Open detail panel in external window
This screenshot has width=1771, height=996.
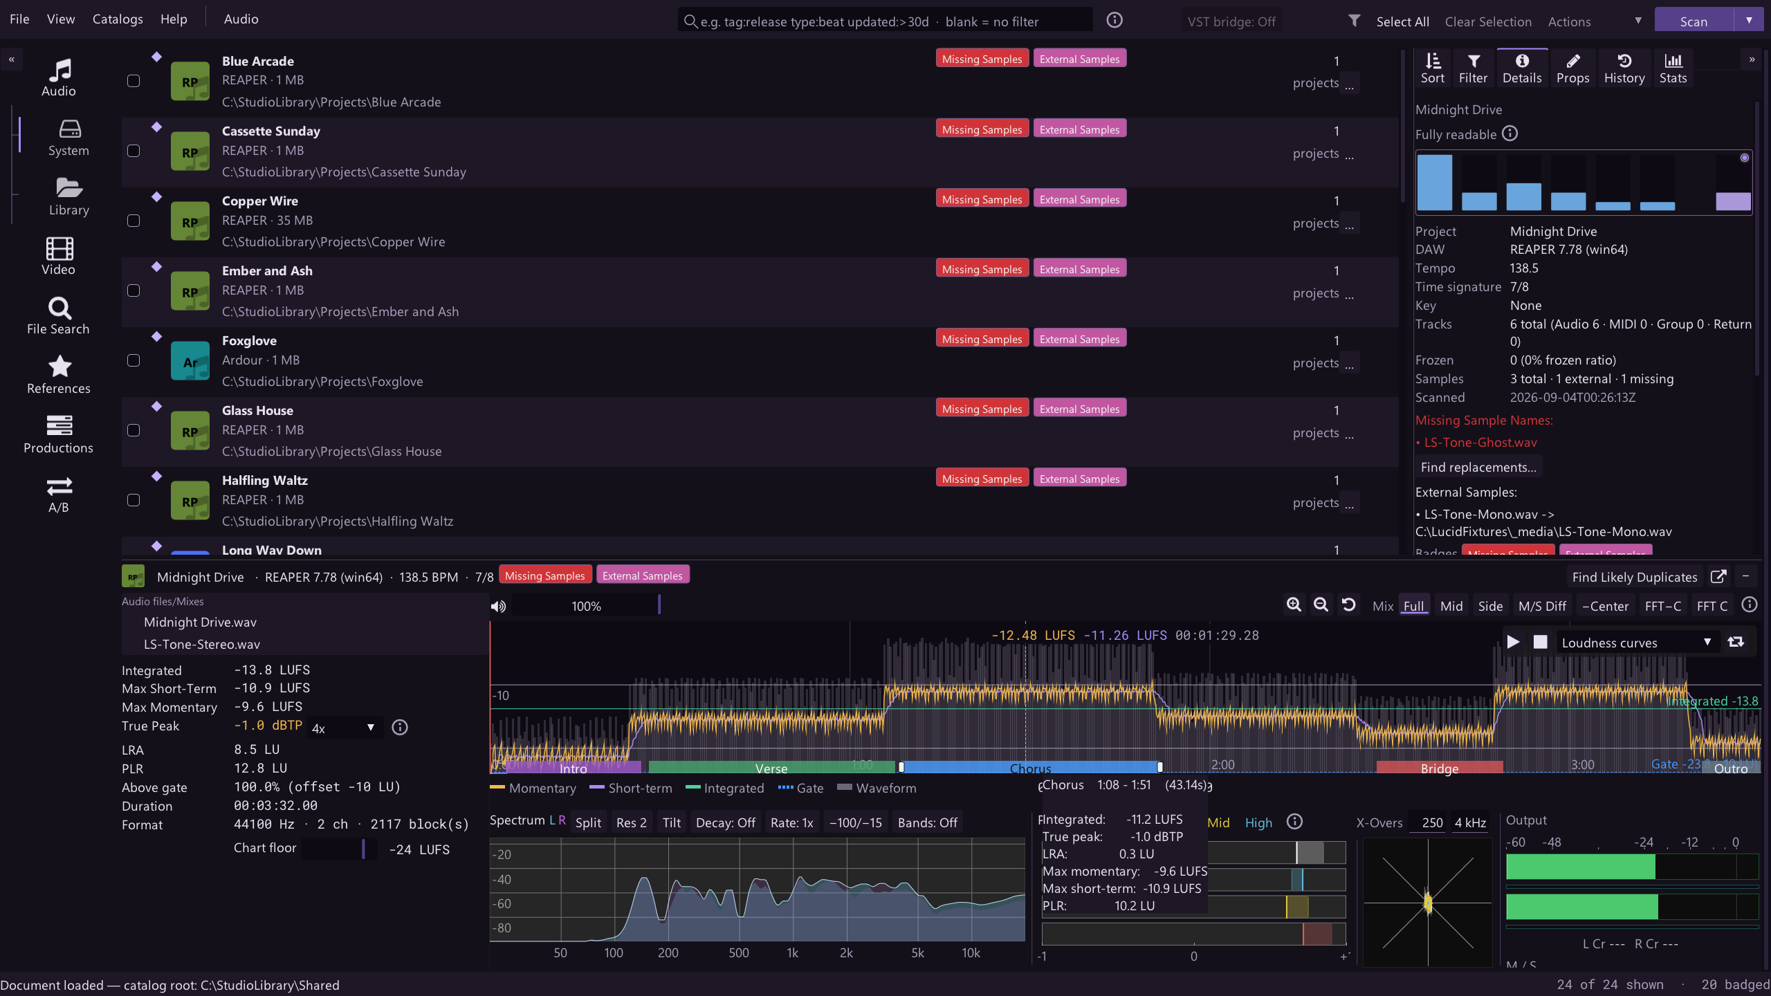1718,577
